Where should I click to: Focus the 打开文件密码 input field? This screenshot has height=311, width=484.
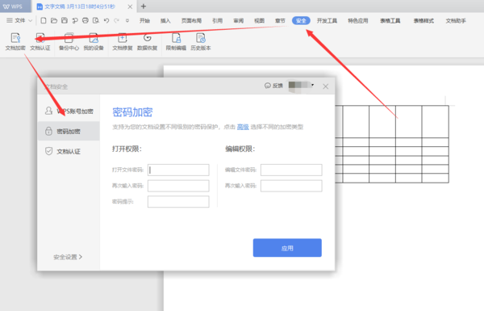pos(178,170)
